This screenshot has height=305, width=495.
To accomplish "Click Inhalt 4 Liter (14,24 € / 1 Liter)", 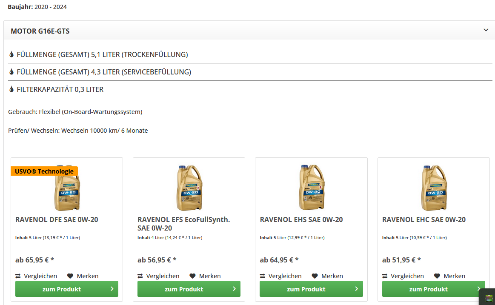I will [x=170, y=237].
